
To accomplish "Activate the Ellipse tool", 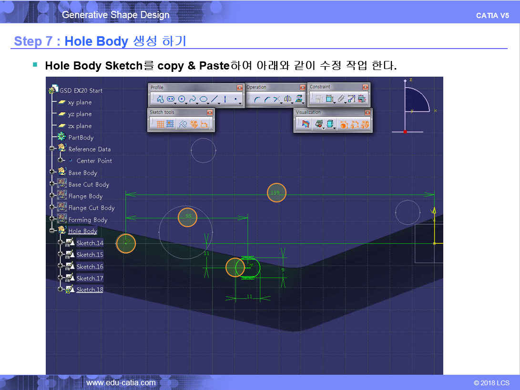I will [204, 99].
